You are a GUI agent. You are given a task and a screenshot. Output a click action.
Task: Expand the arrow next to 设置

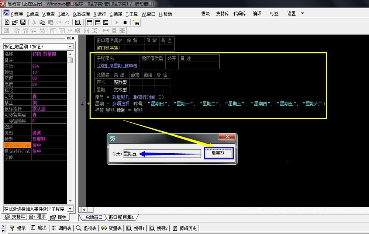[303, 14]
